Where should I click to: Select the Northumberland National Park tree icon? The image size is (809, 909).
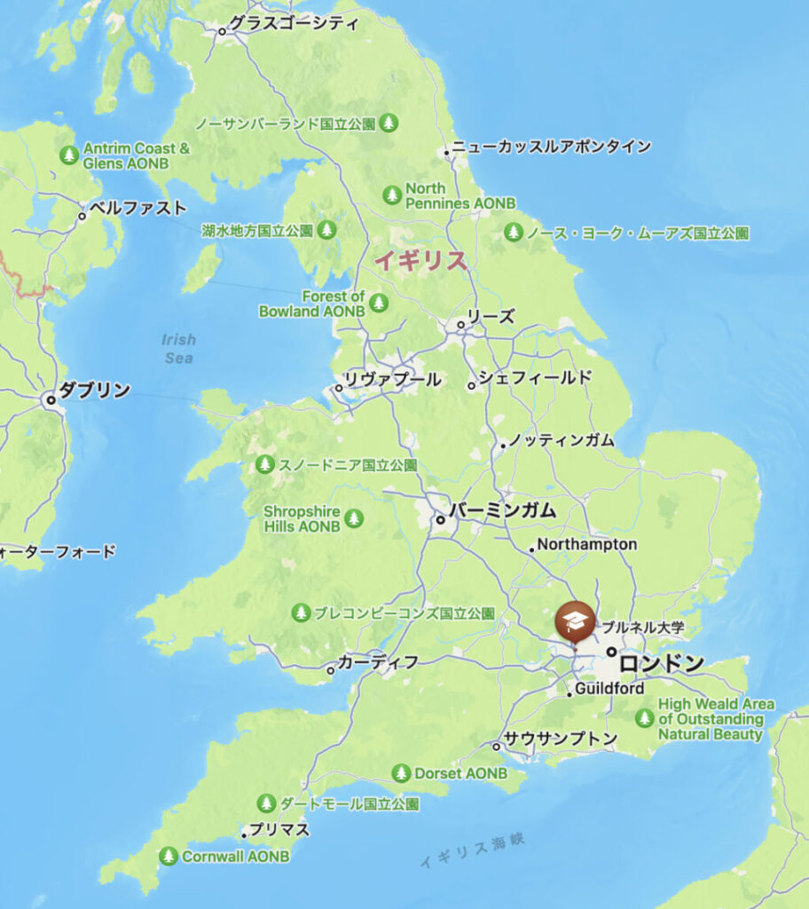point(389,123)
